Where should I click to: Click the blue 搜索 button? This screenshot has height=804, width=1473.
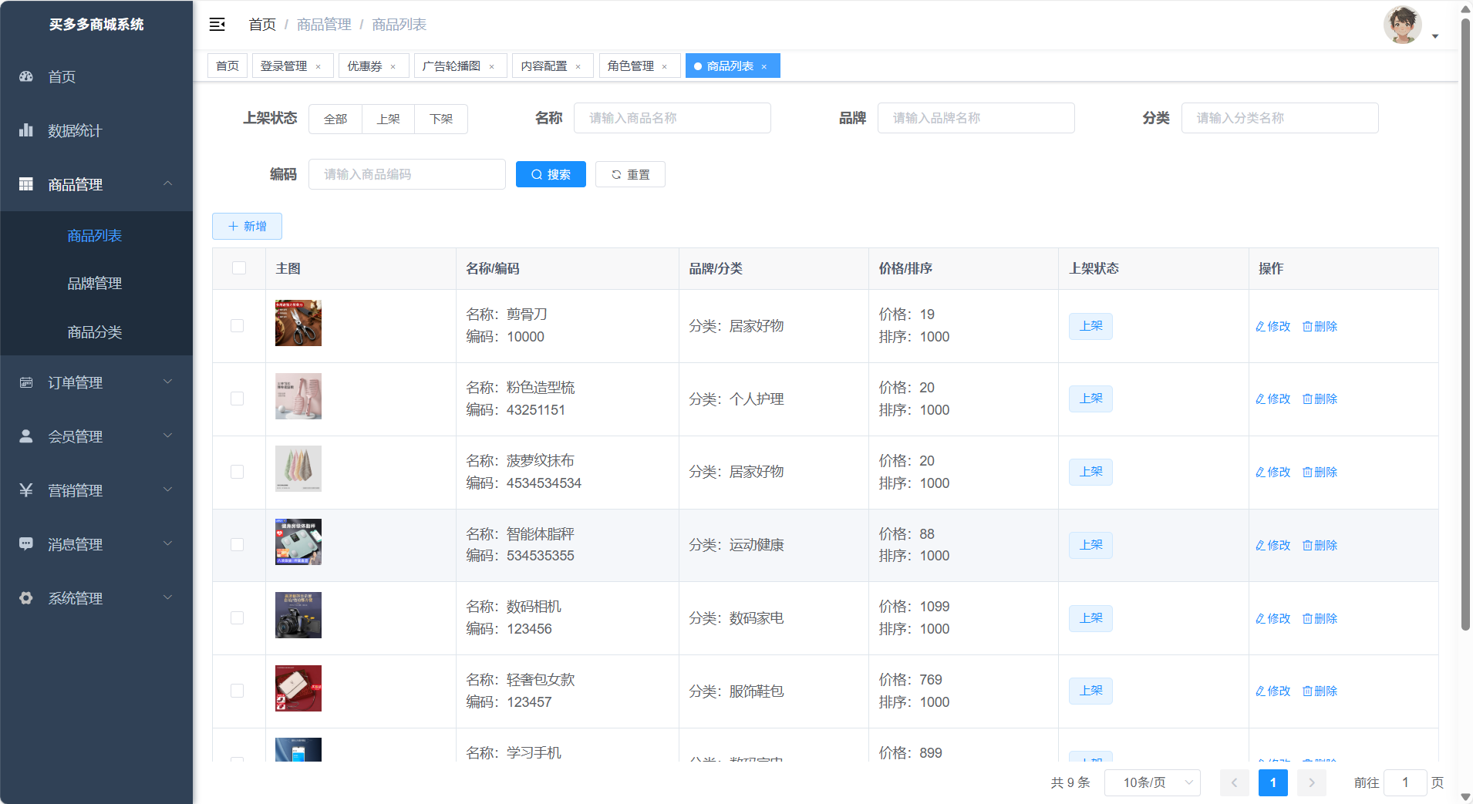point(551,174)
